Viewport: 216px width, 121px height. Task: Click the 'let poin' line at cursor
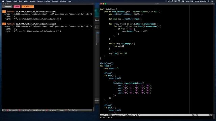click(x=118, y=46)
